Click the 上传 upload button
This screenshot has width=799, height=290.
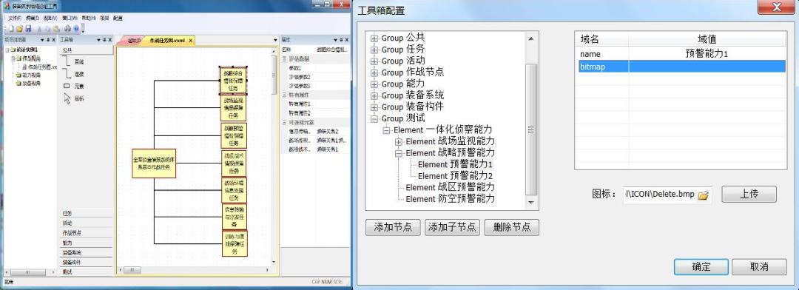(749, 194)
